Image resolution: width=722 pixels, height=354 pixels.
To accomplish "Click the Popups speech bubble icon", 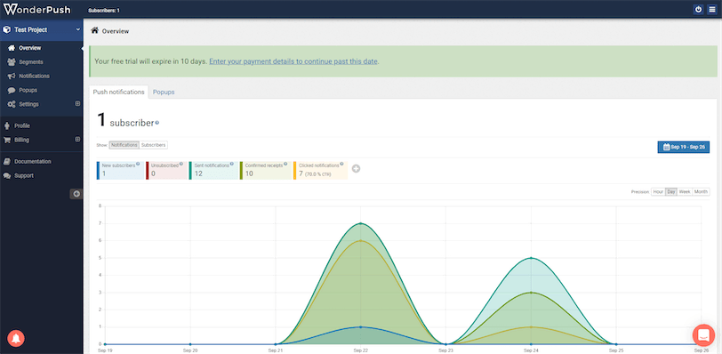I will tap(12, 90).
